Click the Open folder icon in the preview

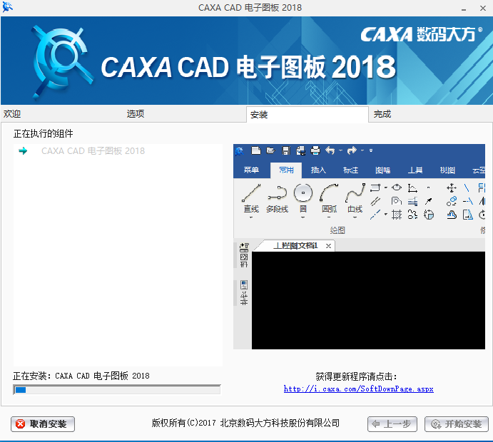click(270, 151)
